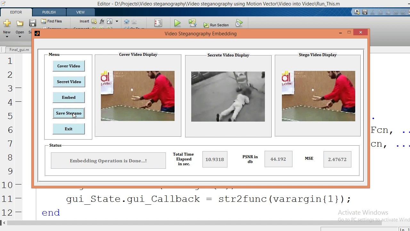Click the Secrete Video Display frame
This screenshot has width=410, height=231.
coord(228,97)
